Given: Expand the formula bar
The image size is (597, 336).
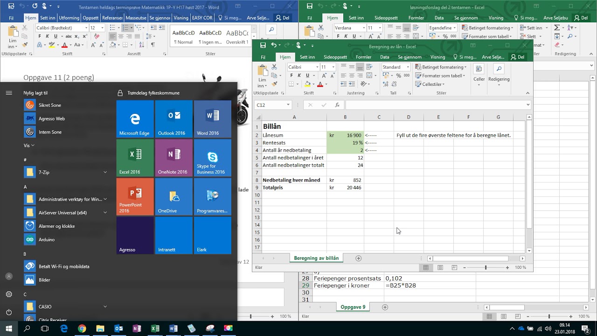Looking at the screenshot, I should [528, 105].
